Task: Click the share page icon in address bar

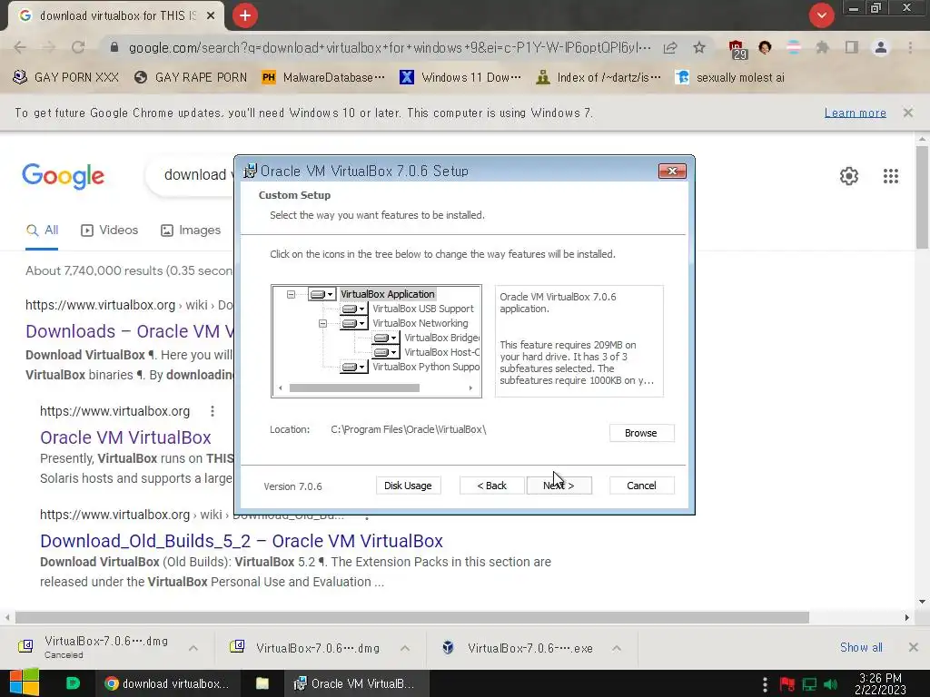Action: tap(670, 47)
